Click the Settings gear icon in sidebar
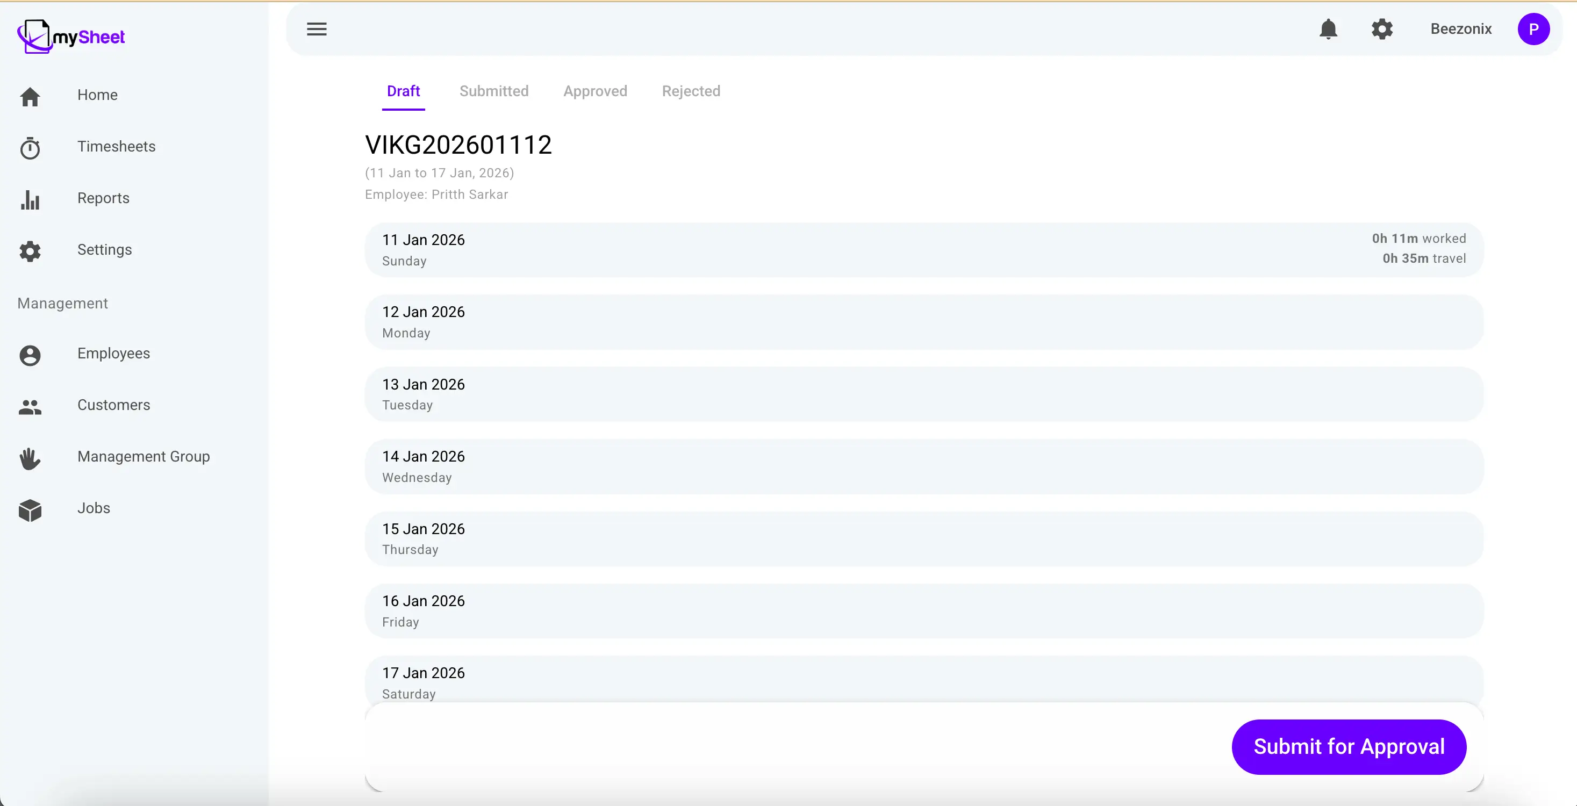This screenshot has width=1577, height=806. (x=30, y=251)
